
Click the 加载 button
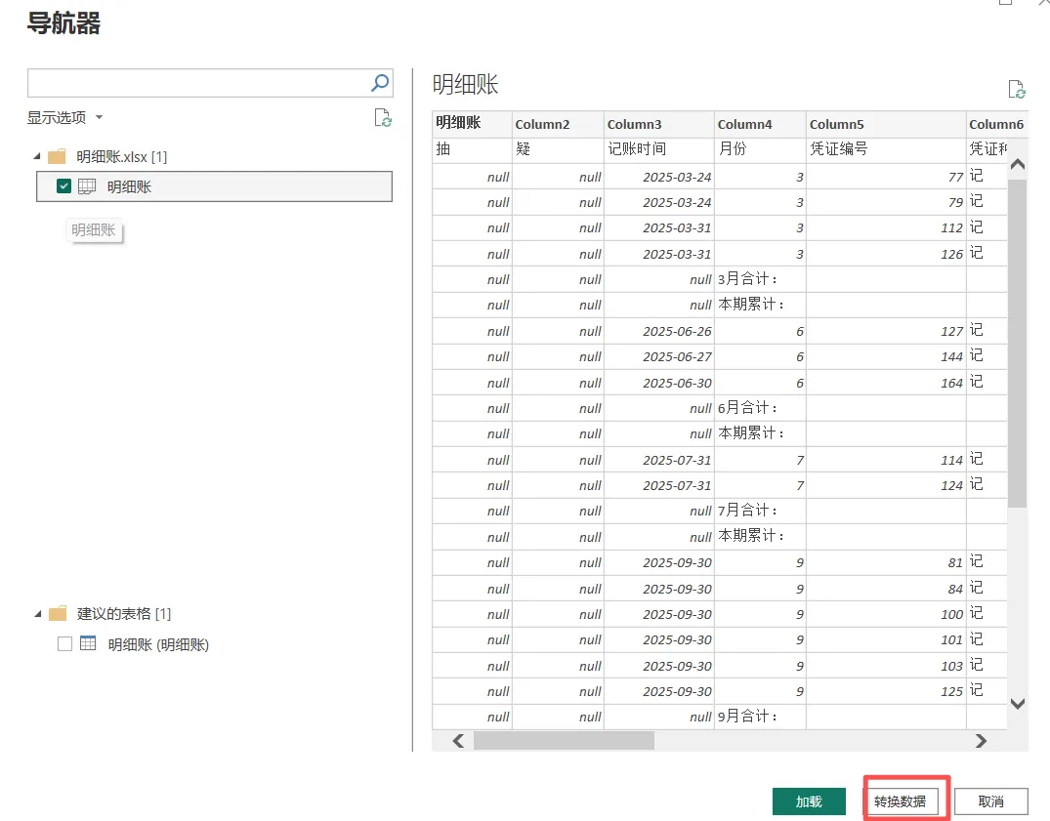pyautogui.click(x=809, y=800)
